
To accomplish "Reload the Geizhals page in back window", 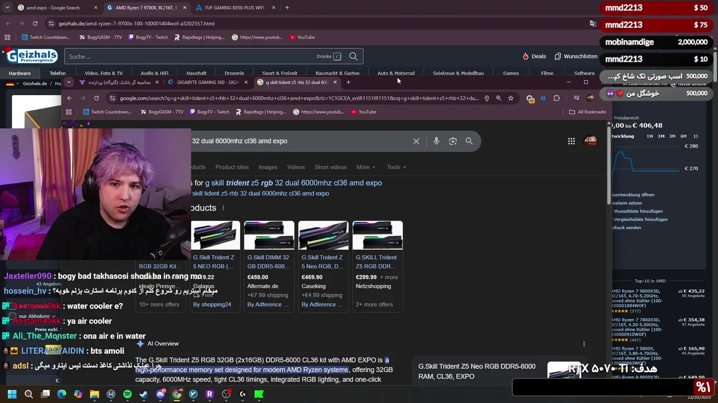I will 35,24.
